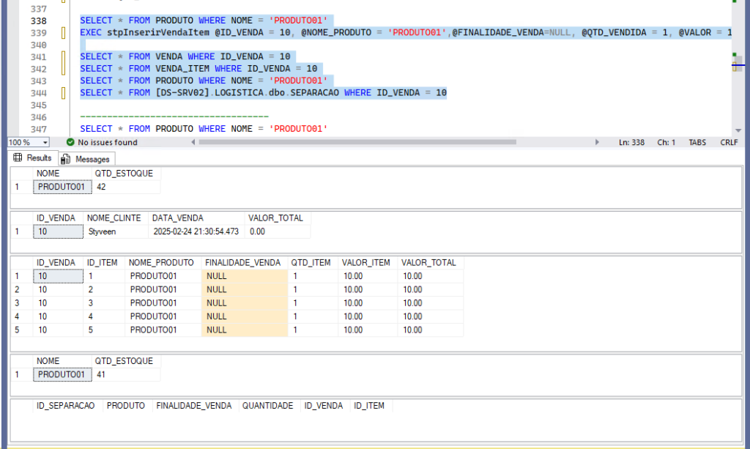
Task: Select row 3 header in the sale items grid
Action: [20, 303]
